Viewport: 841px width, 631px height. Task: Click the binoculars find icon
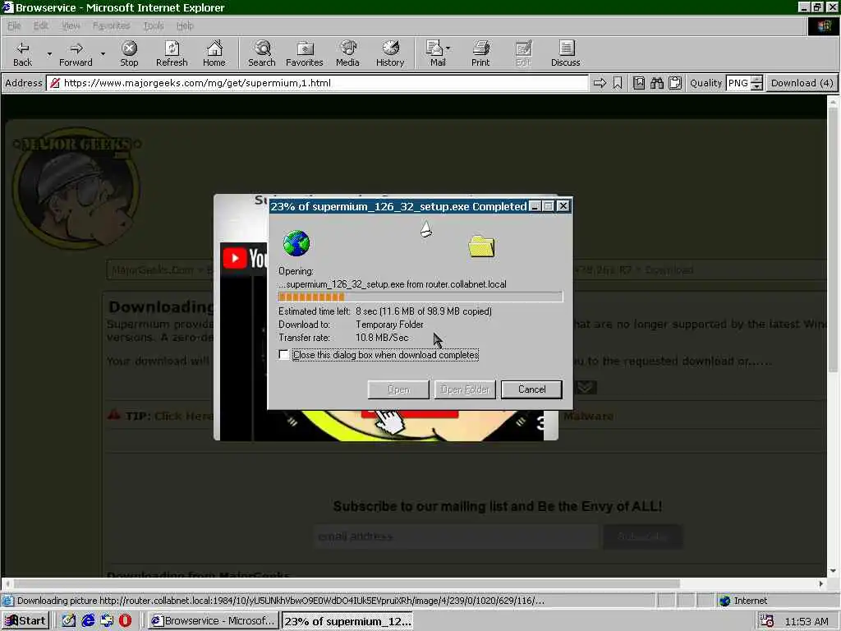(657, 83)
